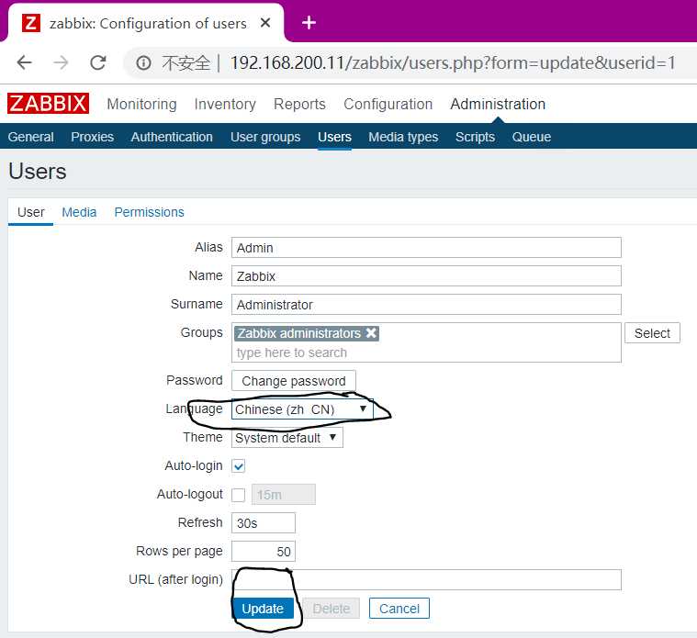The width and height of the screenshot is (697, 638).
Task: Click the address bar URL
Action: [x=453, y=62]
